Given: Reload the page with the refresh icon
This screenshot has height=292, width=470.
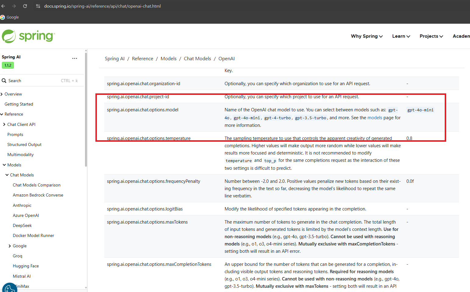Looking at the screenshot, I should 25,6.
